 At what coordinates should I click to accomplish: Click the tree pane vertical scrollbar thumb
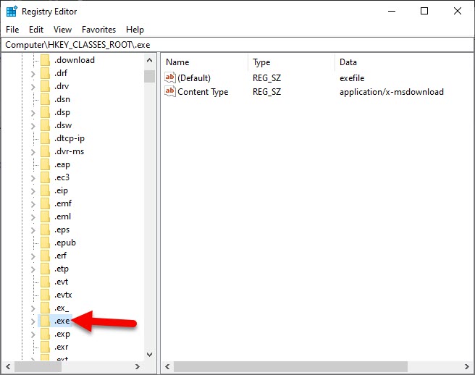coord(149,76)
